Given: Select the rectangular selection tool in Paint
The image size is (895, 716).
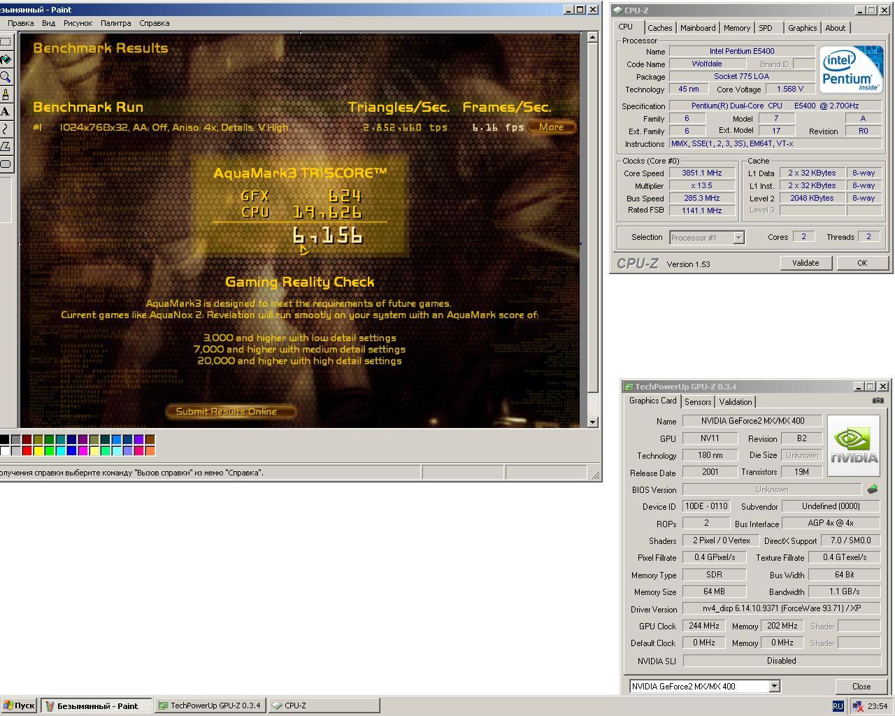Looking at the screenshot, I should pyautogui.click(x=5, y=42).
